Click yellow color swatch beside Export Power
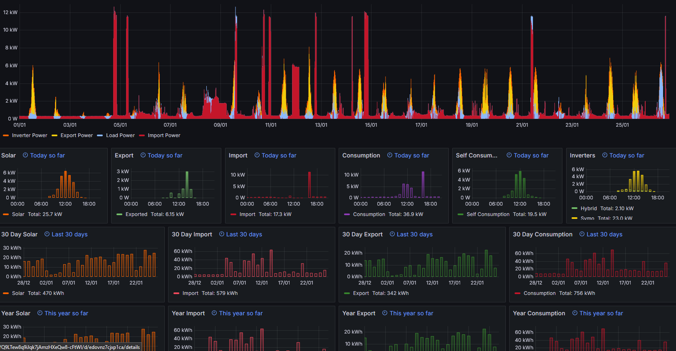Viewport: 676px width, 351px height. tap(54, 135)
